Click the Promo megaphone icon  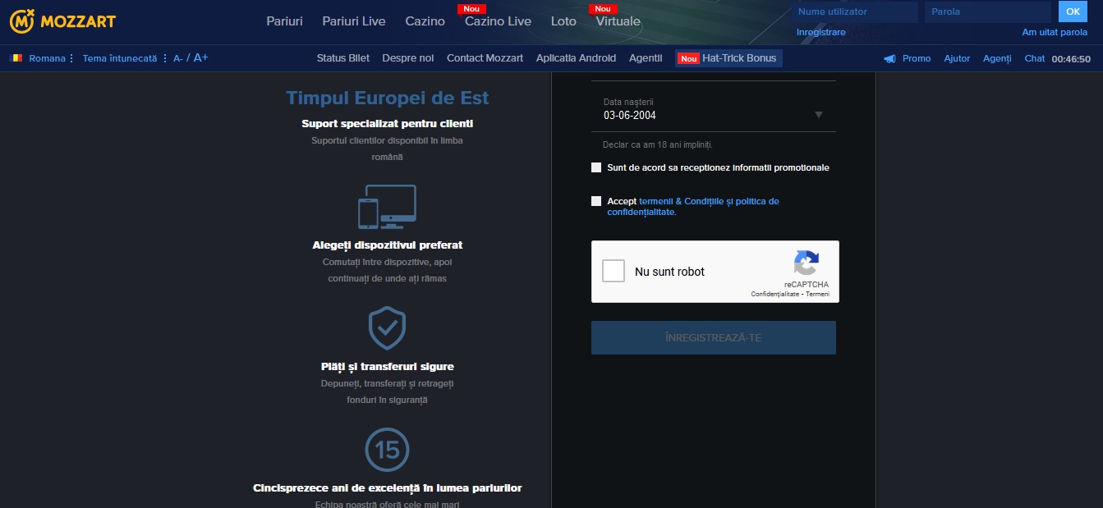point(889,58)
